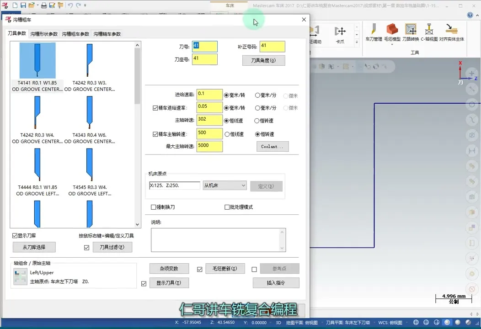Disable the 精车主轴转速 checkbox
Screen dimensions: 481x329
point(155,133)
